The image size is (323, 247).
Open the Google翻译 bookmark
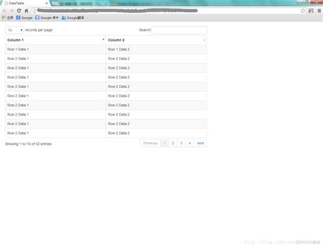coord(73,18)
